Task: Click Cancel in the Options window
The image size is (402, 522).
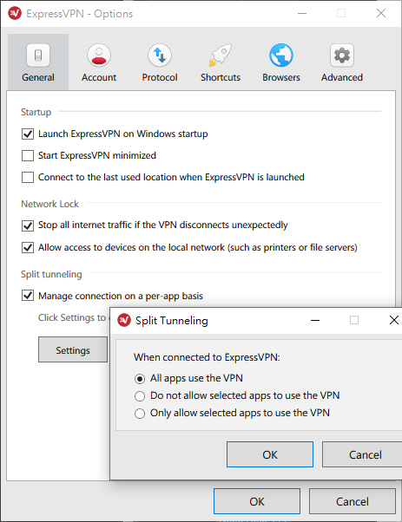Action: coord(353,501)
